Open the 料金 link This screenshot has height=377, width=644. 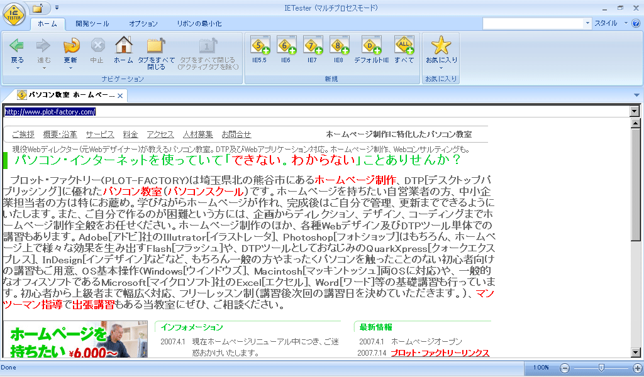click(x=130, y=134)
